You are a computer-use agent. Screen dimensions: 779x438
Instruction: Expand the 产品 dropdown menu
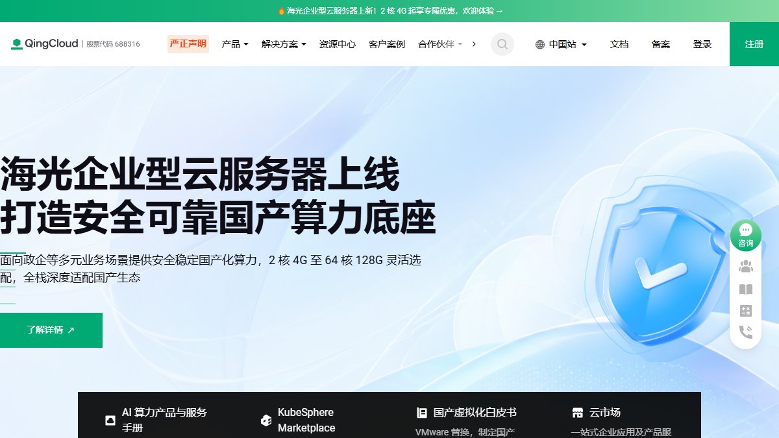point(235,44)
